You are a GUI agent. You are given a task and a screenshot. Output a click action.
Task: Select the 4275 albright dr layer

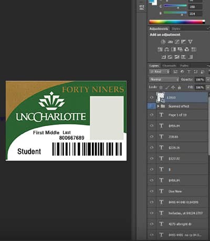tap(177, 224)
